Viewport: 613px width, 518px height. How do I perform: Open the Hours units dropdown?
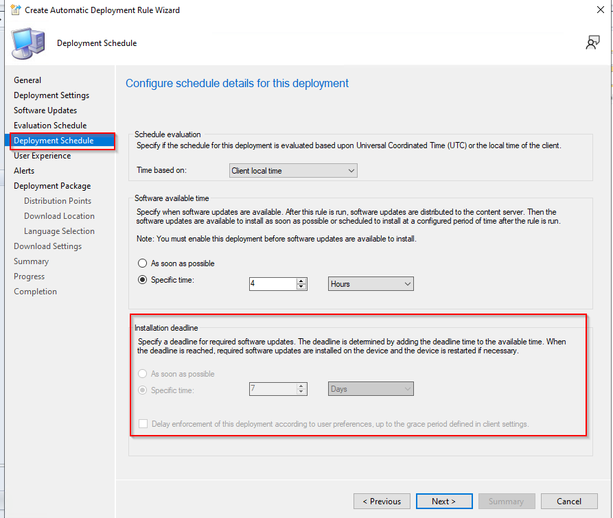pyautogui.click(x=370, y=283)
